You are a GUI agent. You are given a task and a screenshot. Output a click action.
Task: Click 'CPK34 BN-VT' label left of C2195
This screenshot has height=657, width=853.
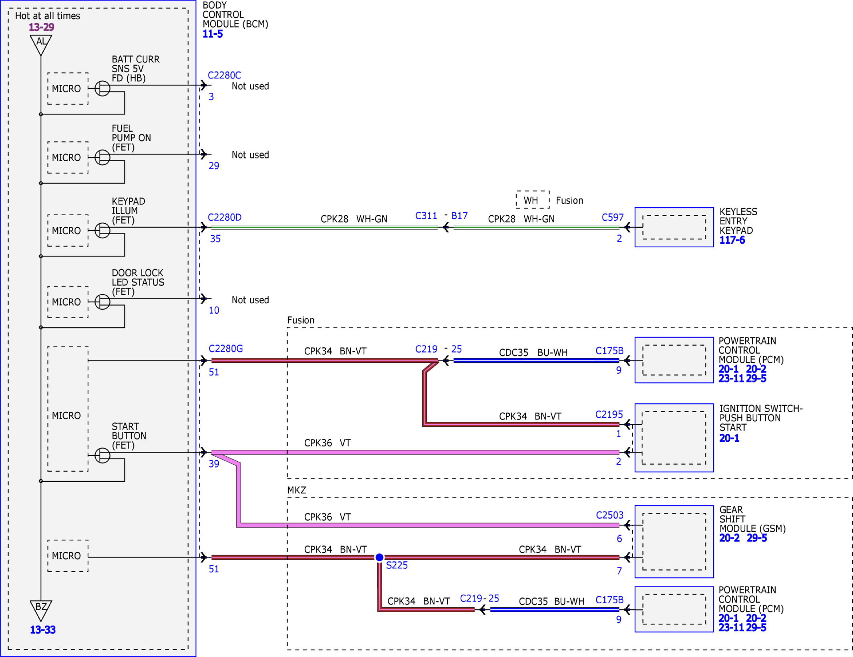tap(530, 416)
